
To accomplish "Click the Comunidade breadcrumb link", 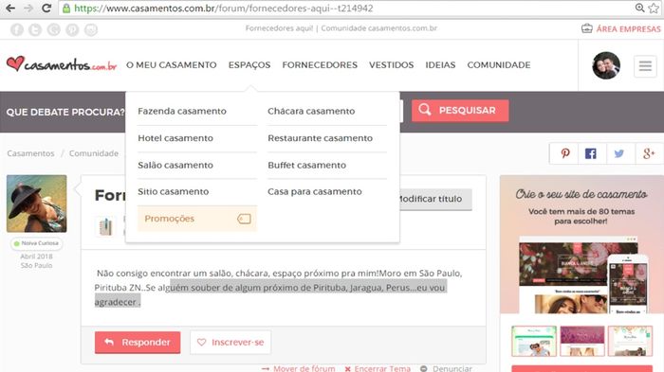I will click(x=94, y=153).
